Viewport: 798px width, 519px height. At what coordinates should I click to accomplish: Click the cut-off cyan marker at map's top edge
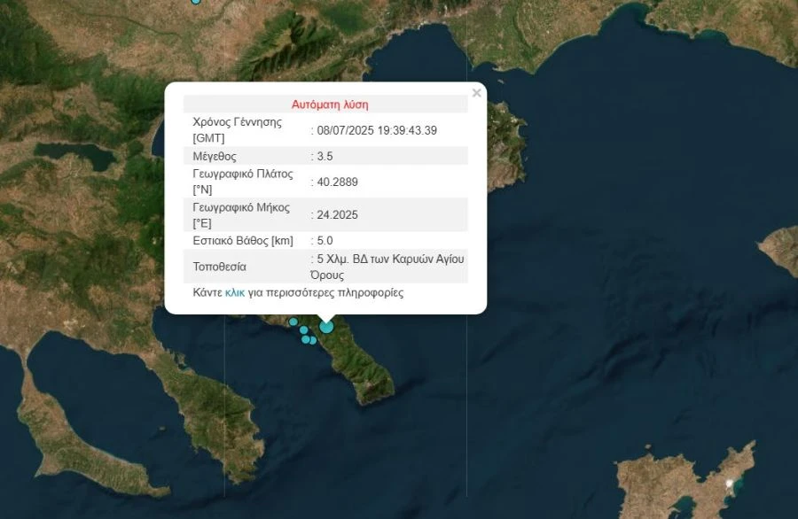(x=196, y=2)
